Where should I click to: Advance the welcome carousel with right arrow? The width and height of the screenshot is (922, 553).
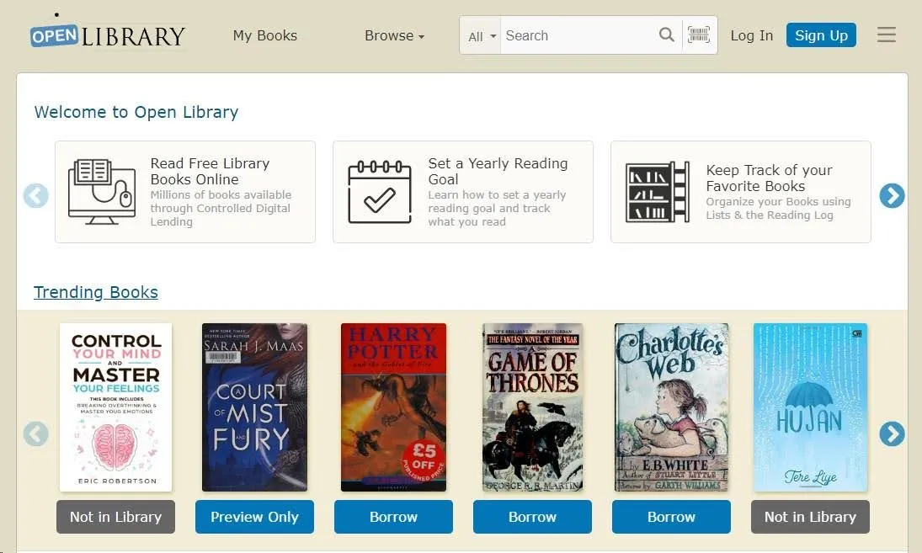(892, 195)
